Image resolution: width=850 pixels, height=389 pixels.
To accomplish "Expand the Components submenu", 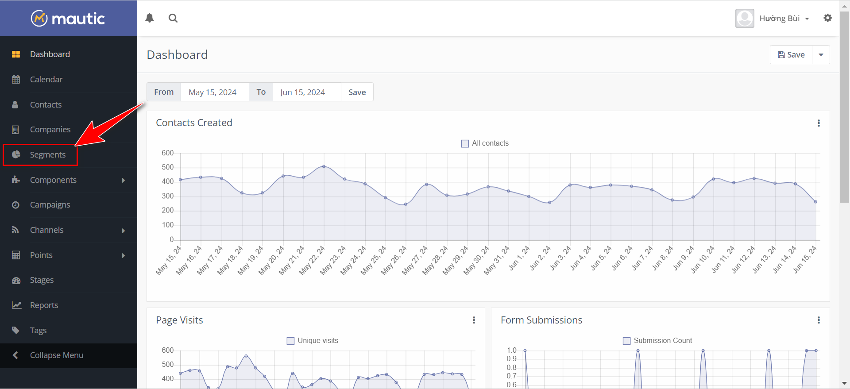I will click(x=123, y=180).
